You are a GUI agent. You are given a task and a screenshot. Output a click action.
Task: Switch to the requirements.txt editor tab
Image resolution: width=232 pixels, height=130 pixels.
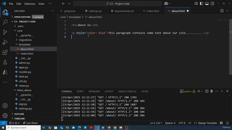[124, 11]
